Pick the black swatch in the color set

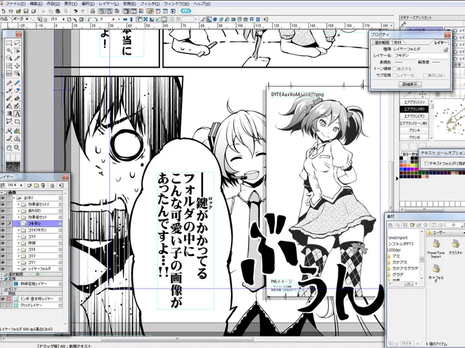pyautogui.click(x=401, y=158)
